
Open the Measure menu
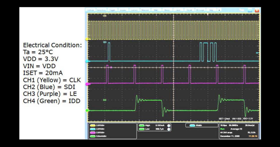(x=145, y=10)
